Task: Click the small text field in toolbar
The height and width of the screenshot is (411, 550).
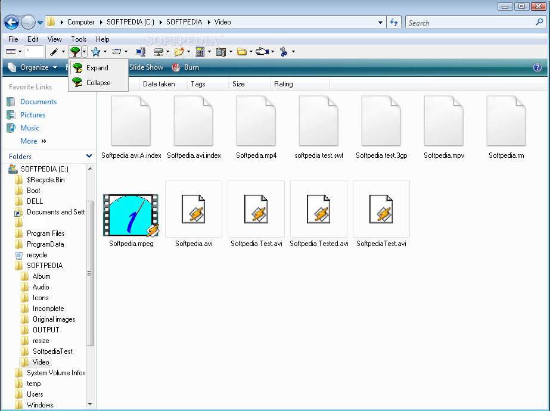Action: [x=34, y=52]
